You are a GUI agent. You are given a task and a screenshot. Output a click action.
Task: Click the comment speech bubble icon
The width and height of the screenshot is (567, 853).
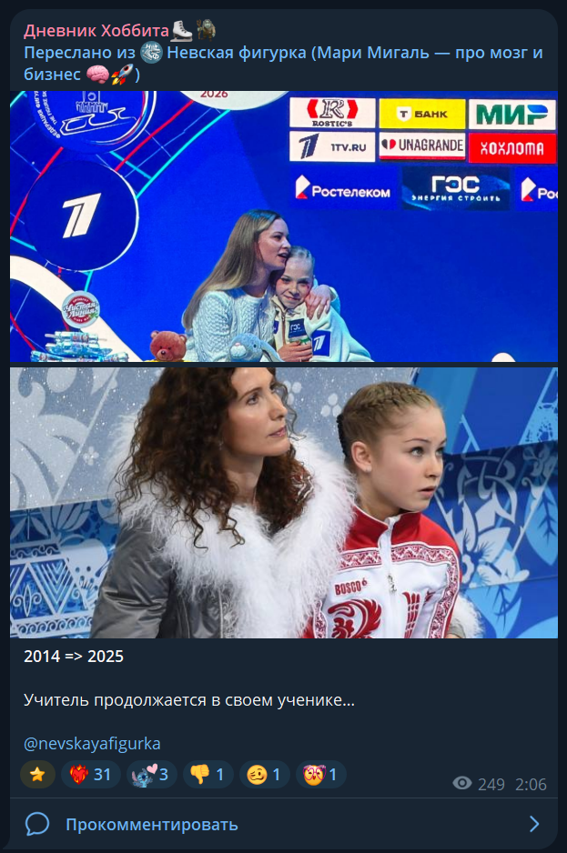(x=37, y=824)
